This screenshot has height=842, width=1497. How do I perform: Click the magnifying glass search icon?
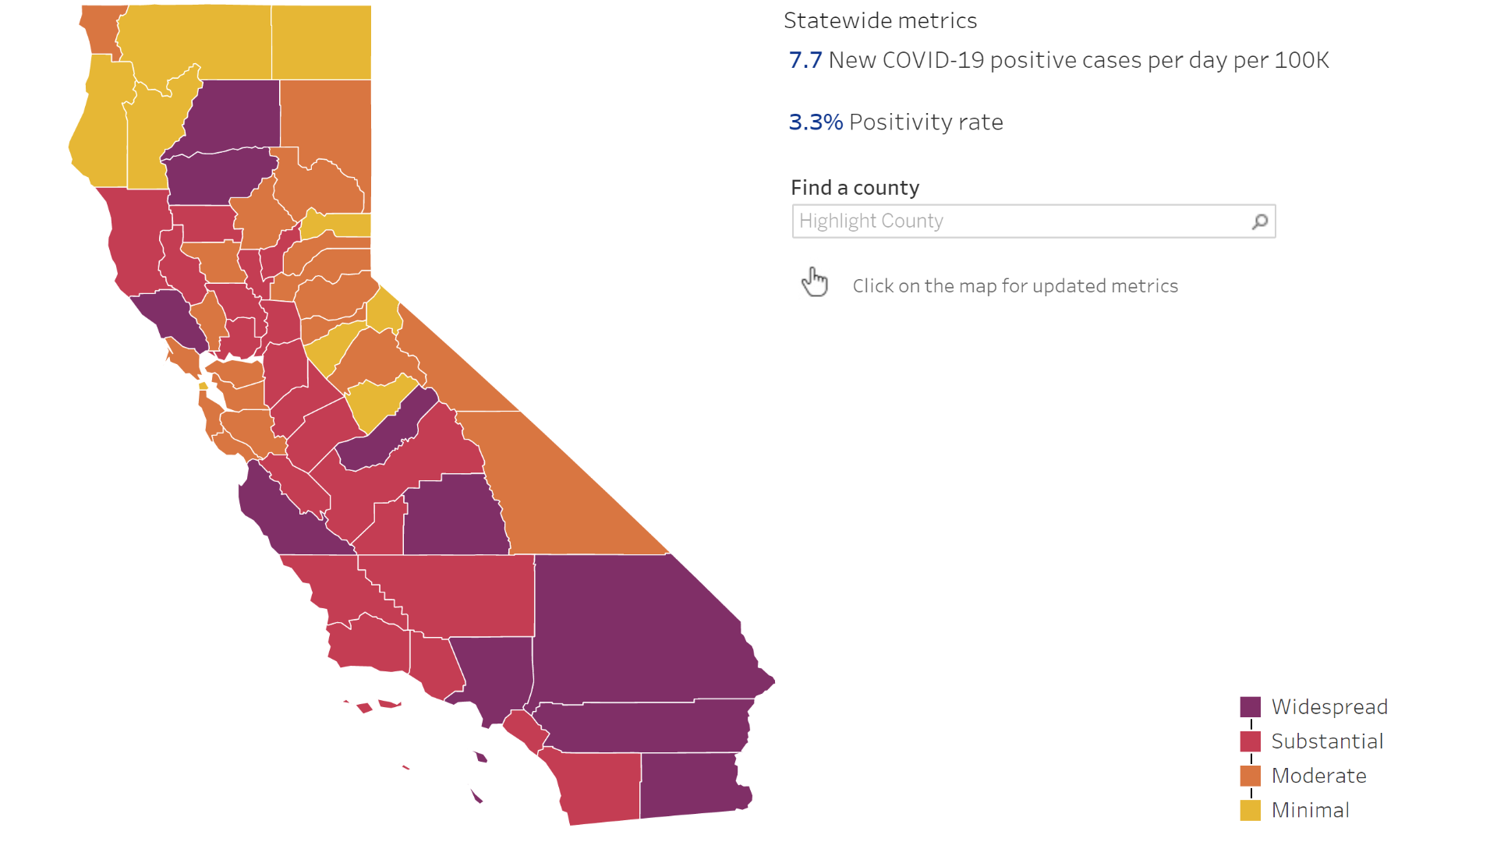[1259, 221]
